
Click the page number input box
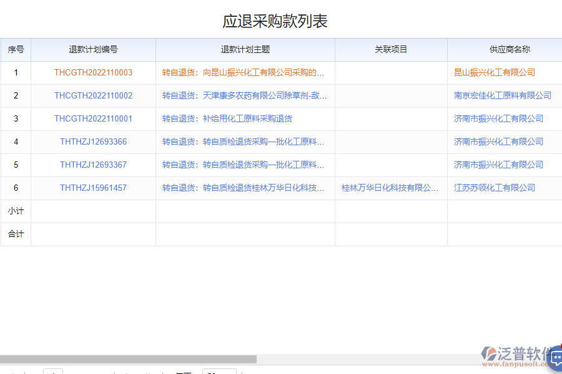[53, 372]
